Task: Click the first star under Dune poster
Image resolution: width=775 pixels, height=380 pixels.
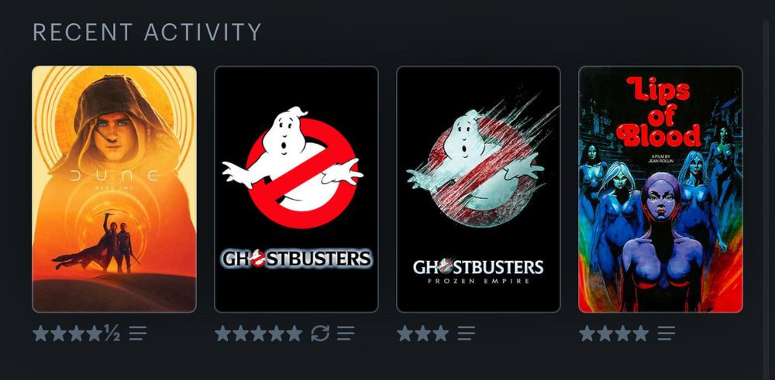Action: pyautogui.click(x=41, y=334)
